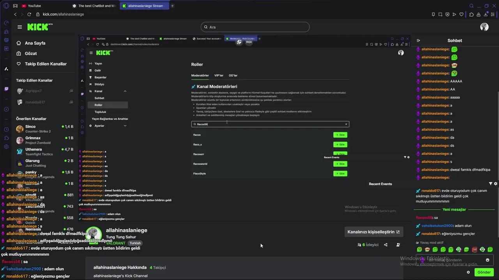Click the viewers icon beside 6 İzleyici

click(x=359, y=245)
